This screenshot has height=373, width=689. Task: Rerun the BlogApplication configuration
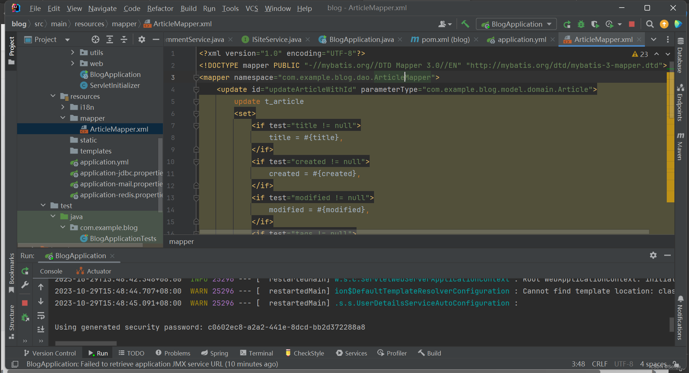(567, 24)
